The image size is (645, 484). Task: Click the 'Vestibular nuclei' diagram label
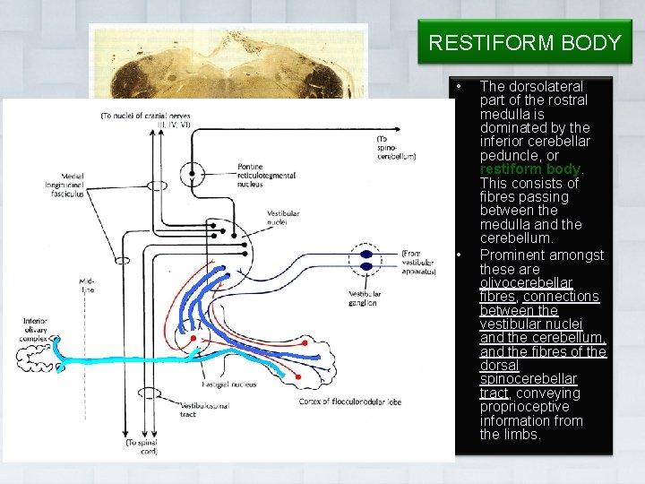pos(283,218)
